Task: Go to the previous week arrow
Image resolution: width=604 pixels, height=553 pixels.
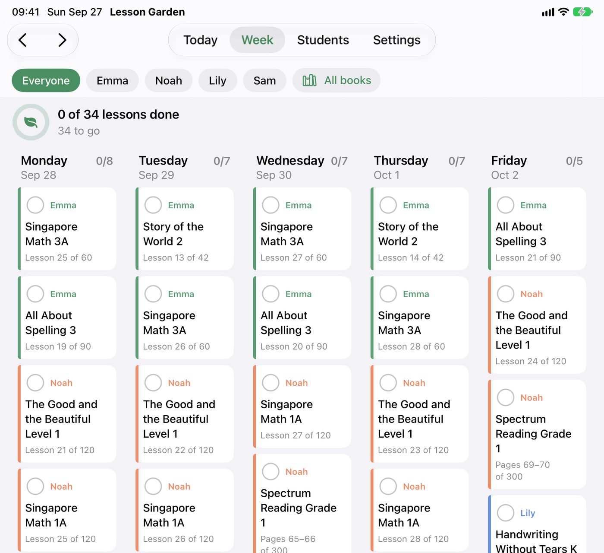Action: point(23,40)
